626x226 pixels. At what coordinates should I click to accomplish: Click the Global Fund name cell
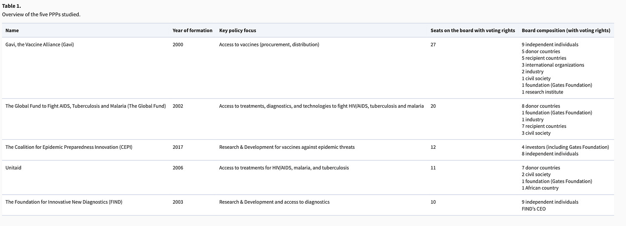85,106
